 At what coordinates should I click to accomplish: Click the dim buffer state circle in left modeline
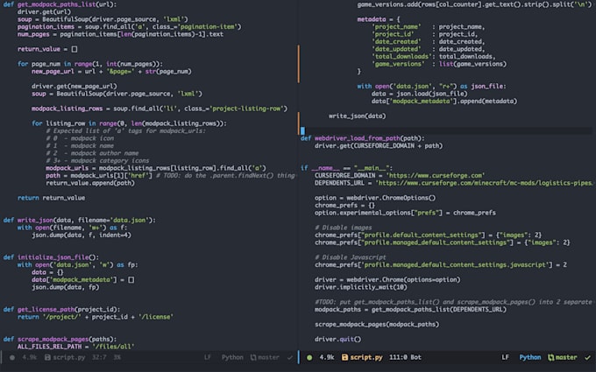coord(11,357)
